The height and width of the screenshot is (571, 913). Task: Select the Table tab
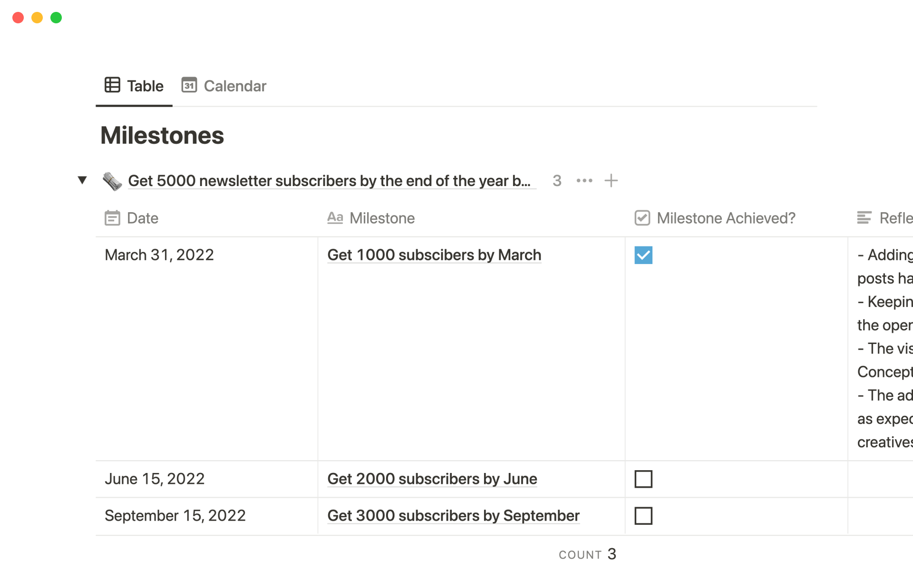[x=145, y=86]
